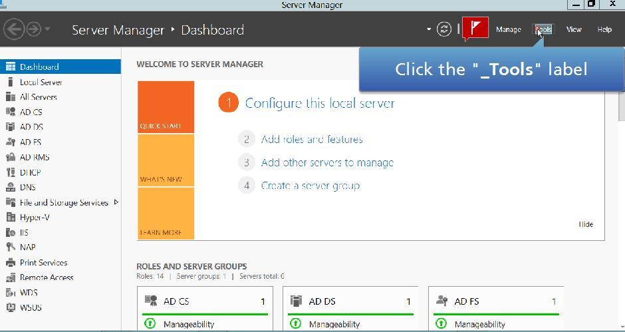Screen dimensions: 625x332
Task: Click the AD CS tile role icon
Action: [x=151, y=301]
